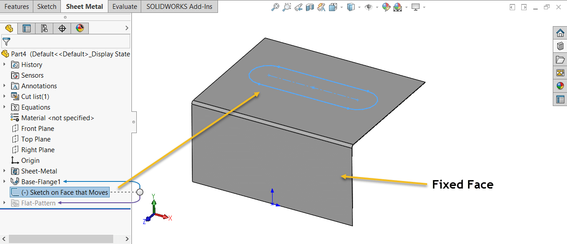Screen dimensions: 567x244
Task: Select the Front Plane
Action: click(x=32, y=129)
